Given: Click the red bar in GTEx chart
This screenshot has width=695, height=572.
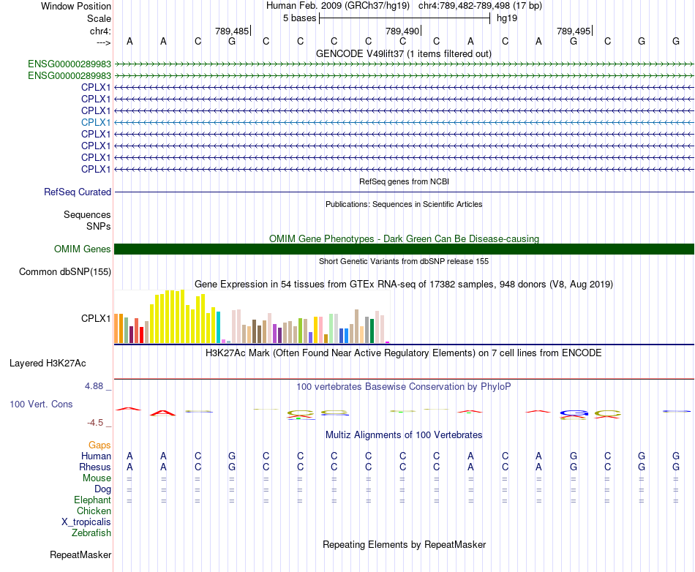Looking at the screenshot, I should point(141,335).
